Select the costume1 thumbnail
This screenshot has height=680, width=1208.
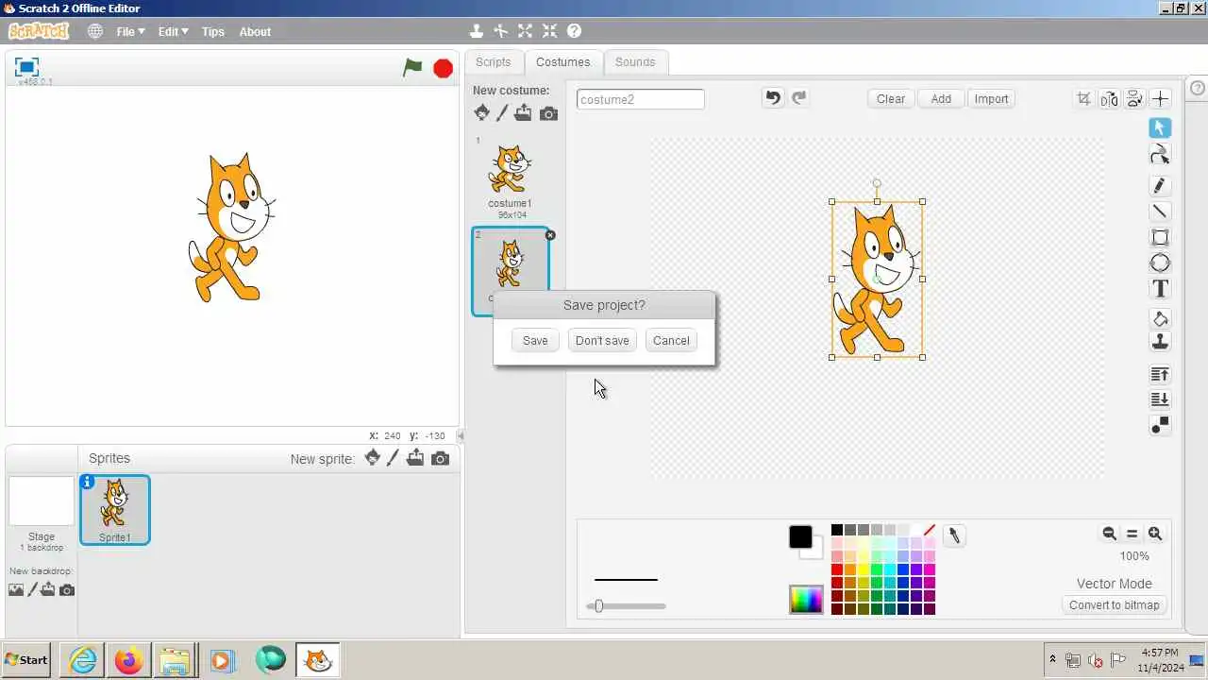[x=510, y=178]
